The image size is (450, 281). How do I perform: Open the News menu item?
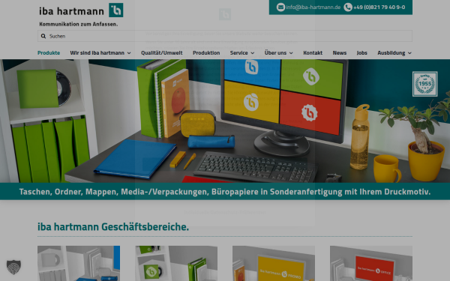[x=340, y=52]
